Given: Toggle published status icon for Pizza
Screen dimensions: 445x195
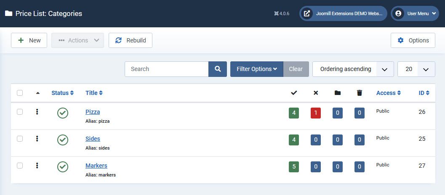Looking at the screenshot, I should coord(63,113).
